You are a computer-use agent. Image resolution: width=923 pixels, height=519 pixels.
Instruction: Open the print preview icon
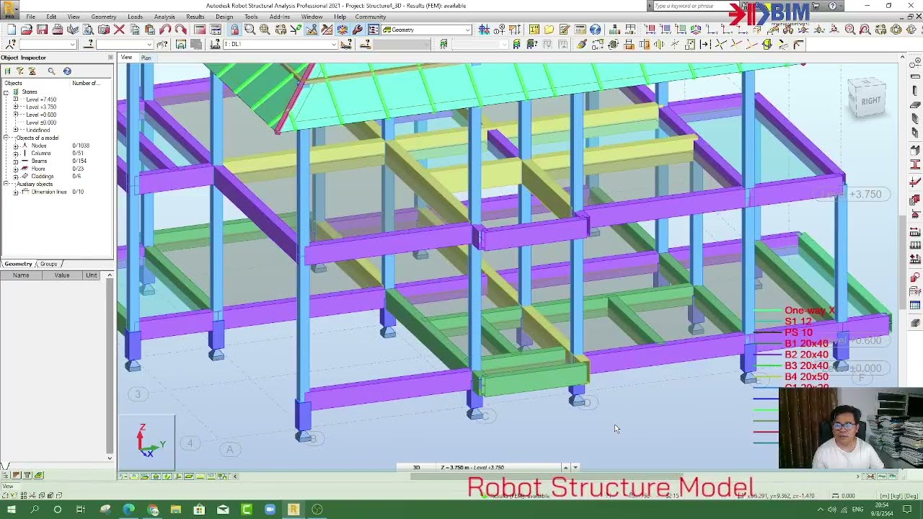coord(88,30)
